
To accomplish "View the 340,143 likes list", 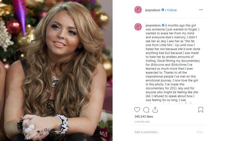I will click(x=144, y=116).
